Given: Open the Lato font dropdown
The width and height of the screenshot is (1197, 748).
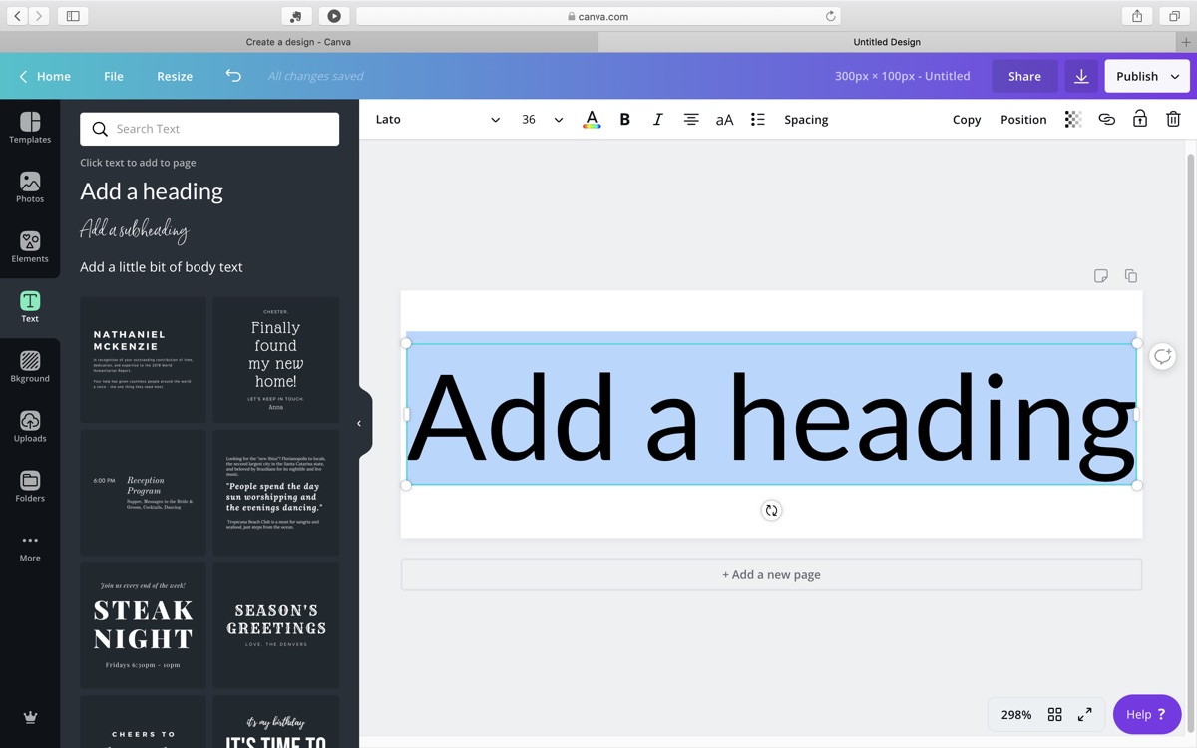Looking at the screenshot, I should pos(437,120).
